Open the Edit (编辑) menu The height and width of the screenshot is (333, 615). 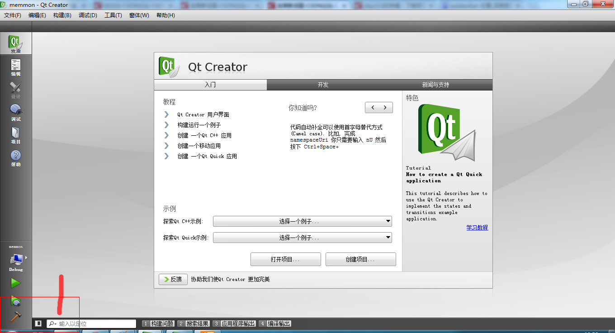[37, 15]
